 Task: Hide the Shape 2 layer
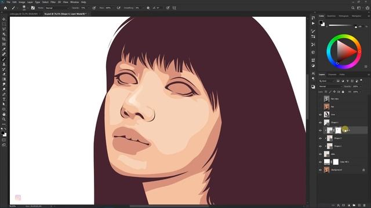point(321,146)
